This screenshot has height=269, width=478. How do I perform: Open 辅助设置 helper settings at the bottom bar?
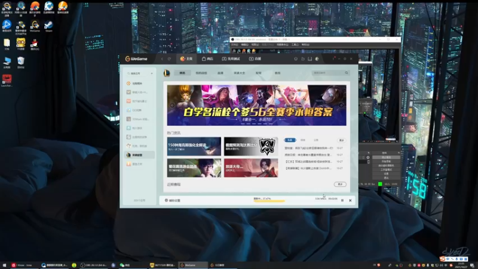(x=173, y=200)
